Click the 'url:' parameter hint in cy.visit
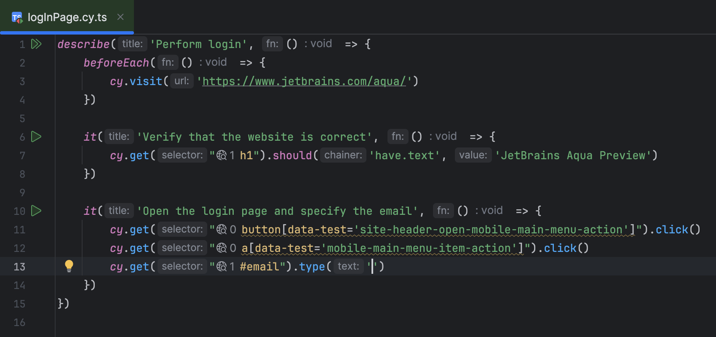Viewport: 716px width, 337px height. pos(182,81)
